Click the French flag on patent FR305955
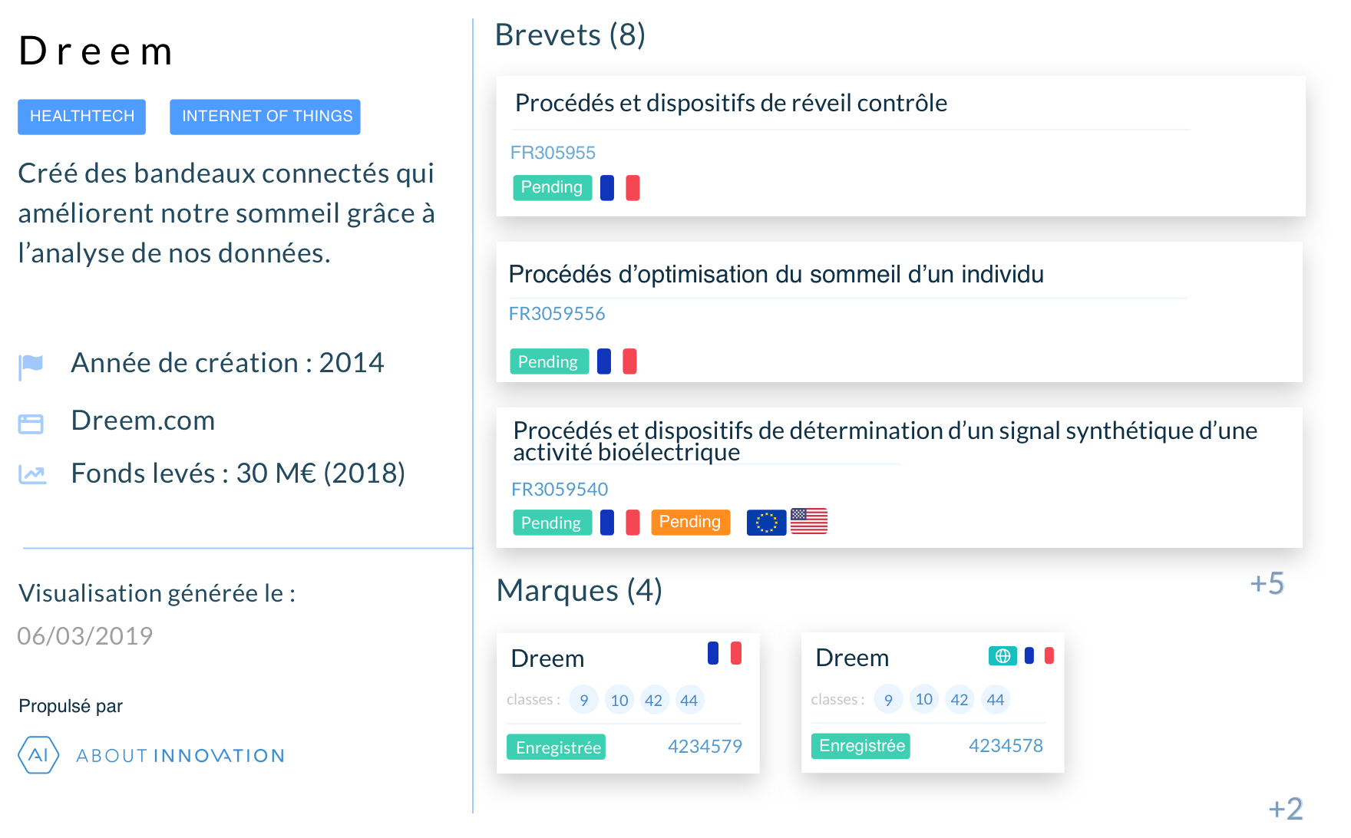Viewport: 1351px width, 838px height. 620,188
